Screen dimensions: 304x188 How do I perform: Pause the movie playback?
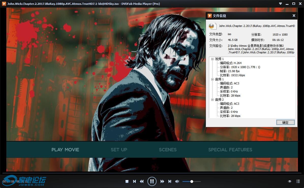(152, 181)
